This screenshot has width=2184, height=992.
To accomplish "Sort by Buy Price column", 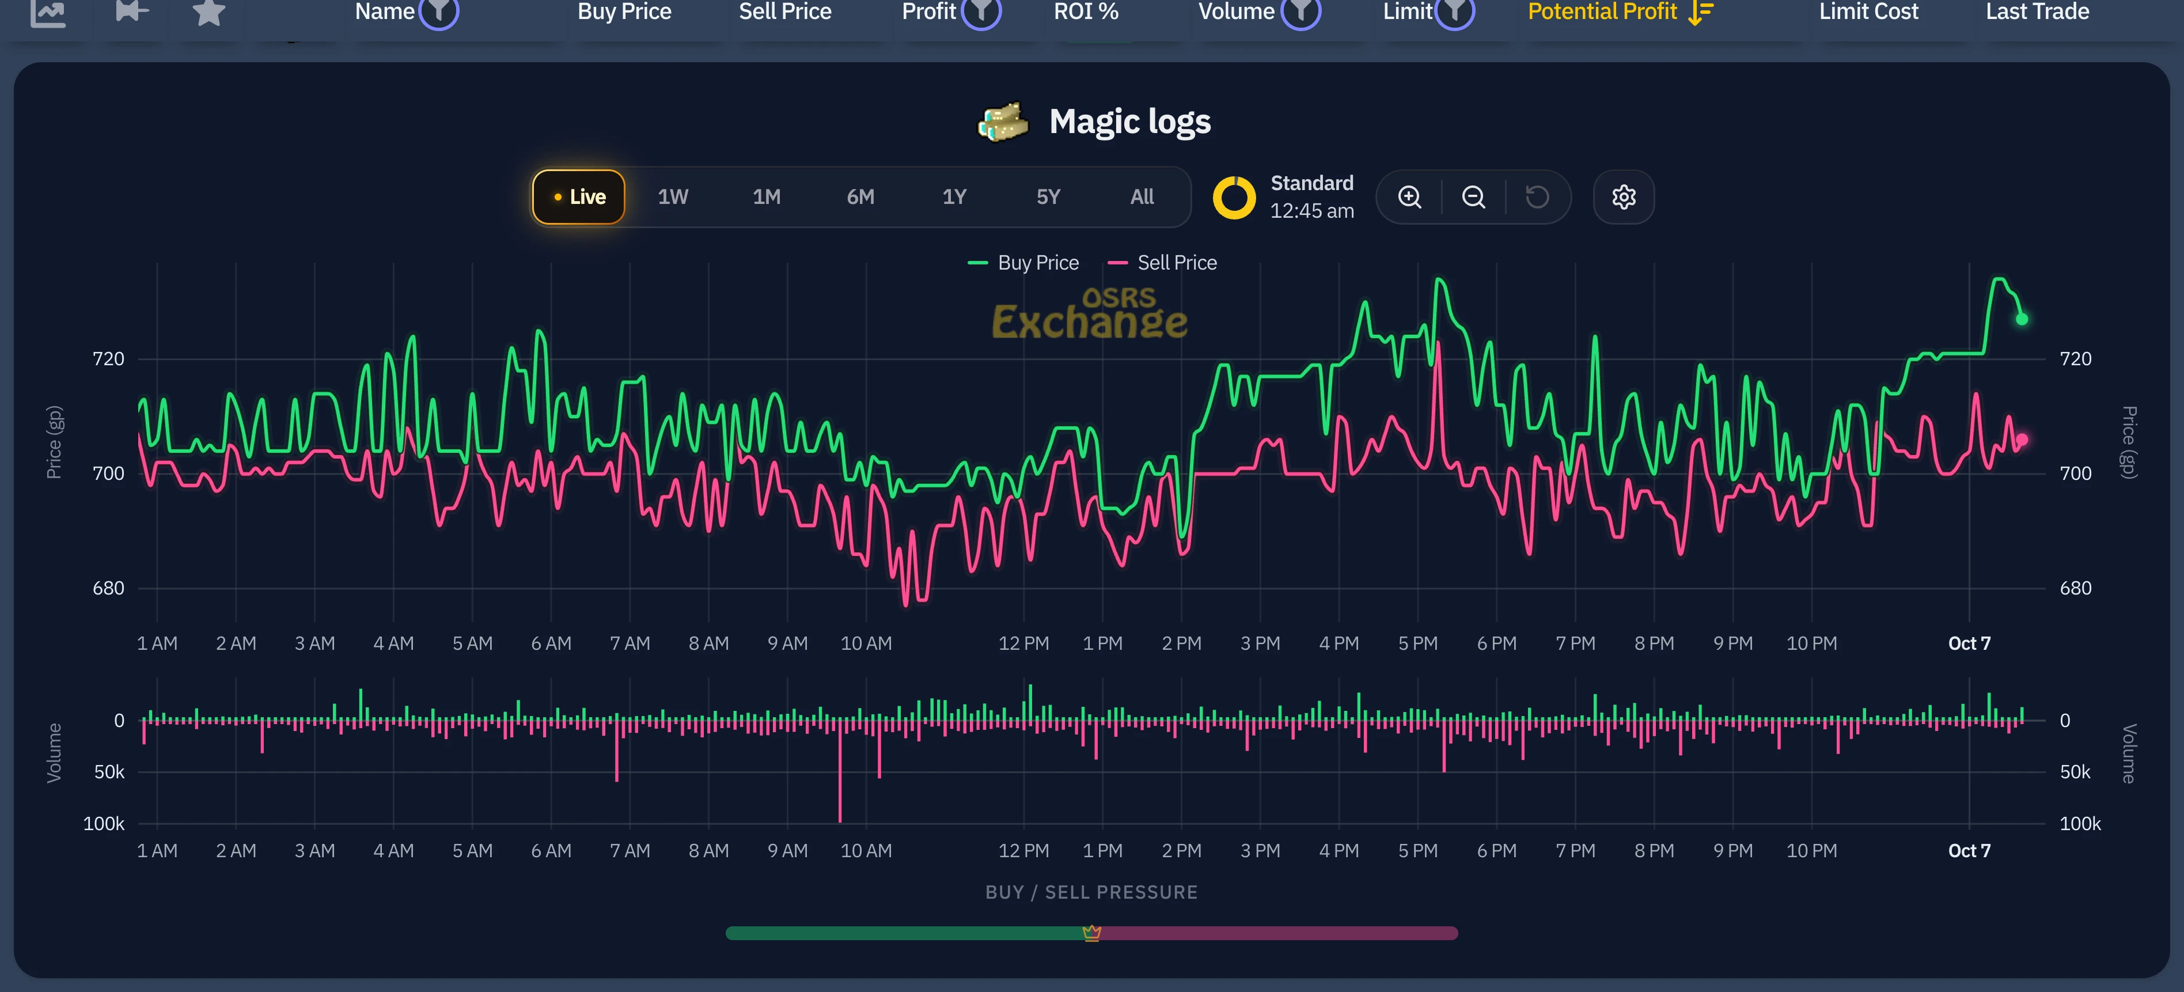I will [x=624, y=11].
